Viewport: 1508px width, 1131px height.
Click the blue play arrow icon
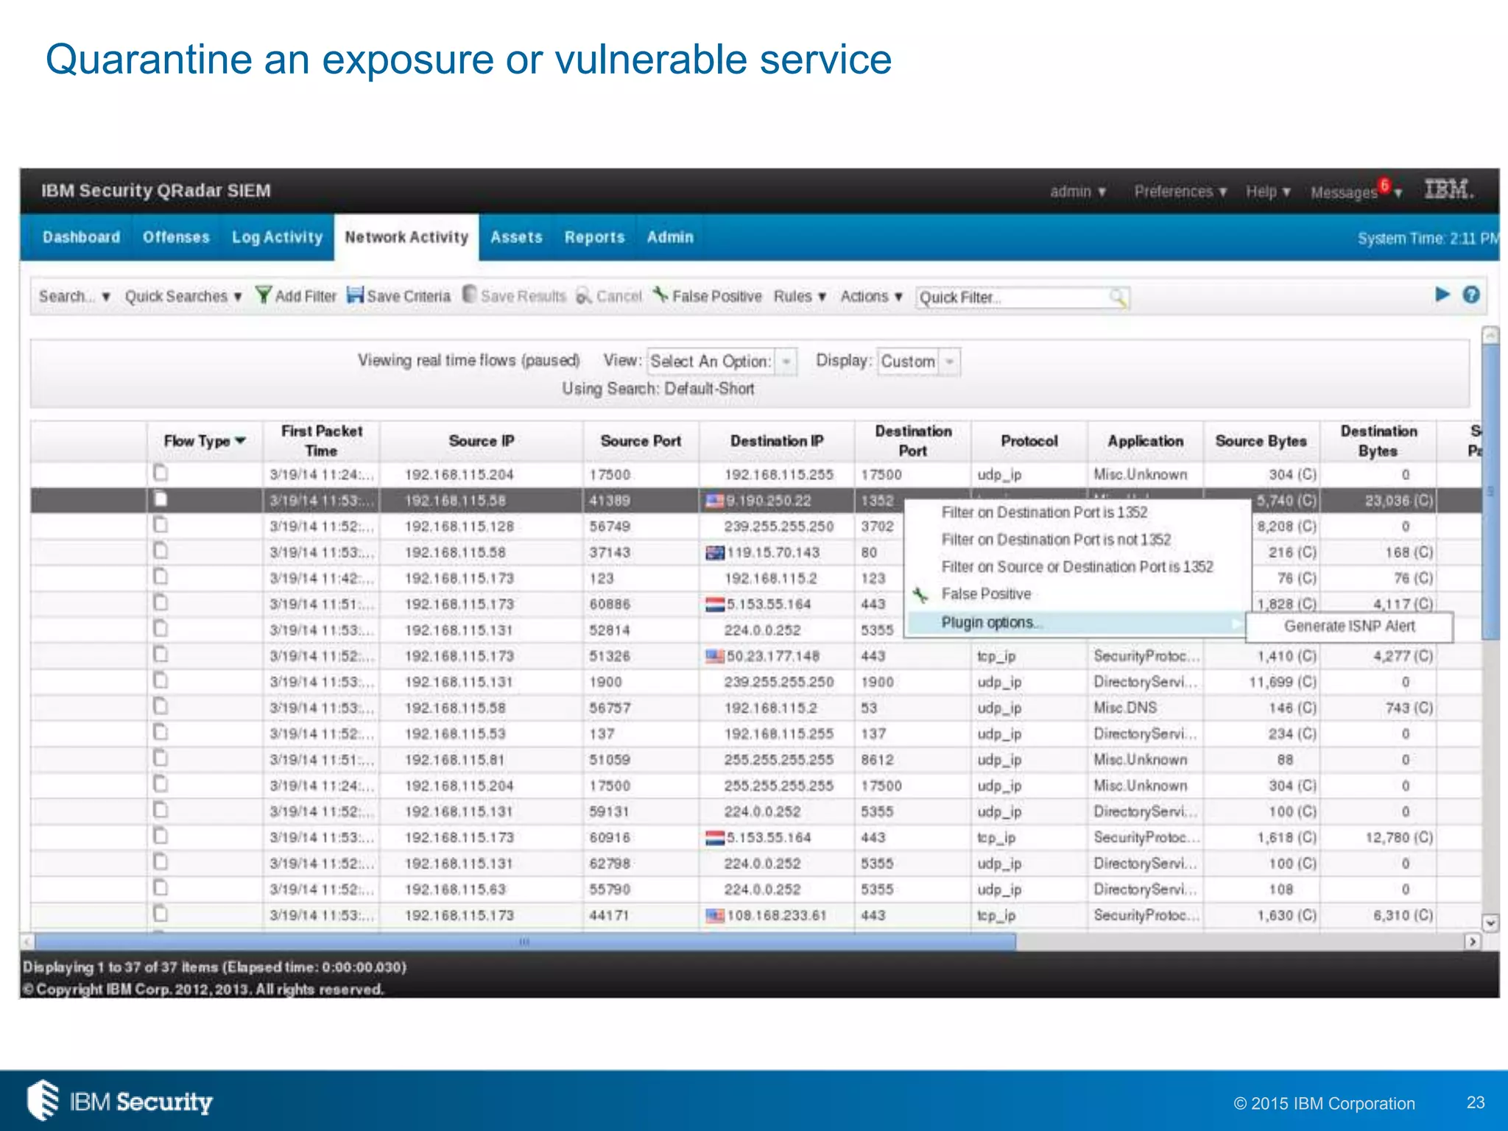coord(1442,295)
